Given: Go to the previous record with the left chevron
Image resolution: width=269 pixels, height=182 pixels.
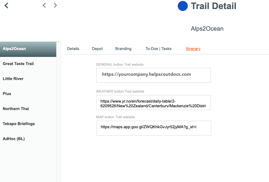Looking at the screenshot, I should (x=44, y=5).
